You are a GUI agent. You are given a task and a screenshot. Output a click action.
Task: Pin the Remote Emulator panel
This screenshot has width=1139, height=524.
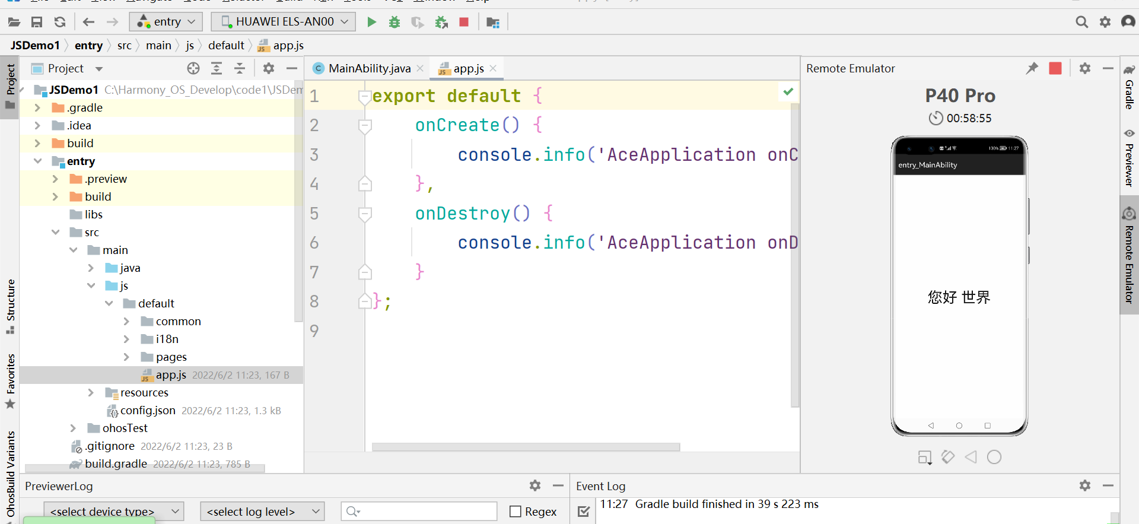coord(1032,68)
